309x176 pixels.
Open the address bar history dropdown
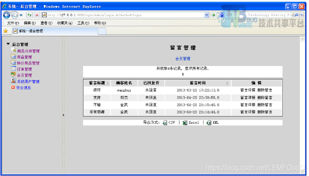tap(206, 15)
